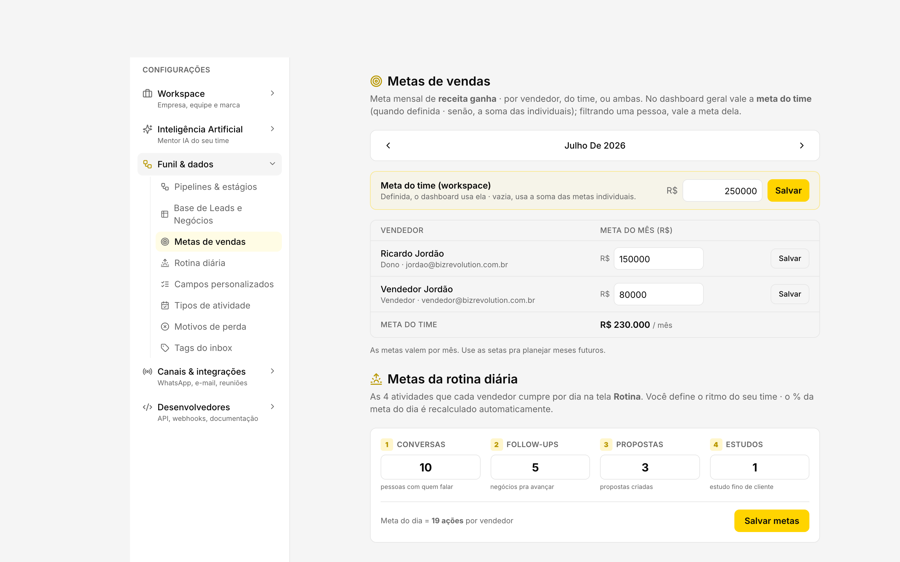
Task: Click the Motivos de perda X-circle icon
Action: pyautogui.click(x=165, y=327)
